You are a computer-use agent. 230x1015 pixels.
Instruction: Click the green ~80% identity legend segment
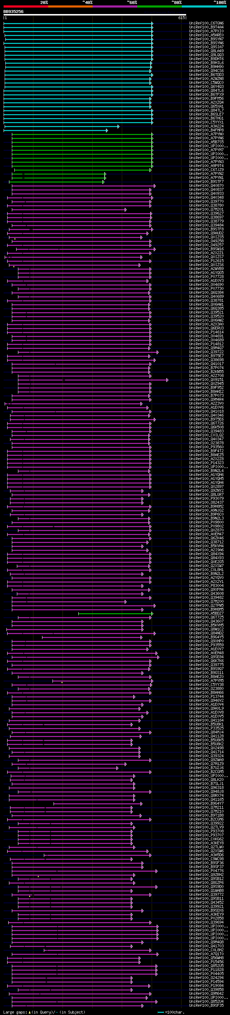(x=160, y=6)
